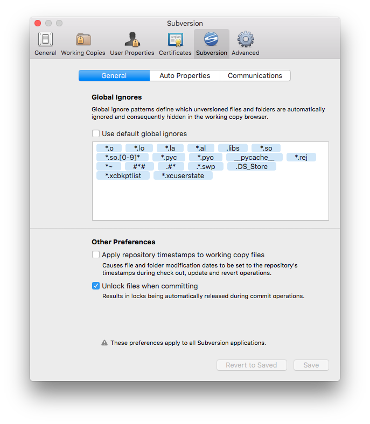This screenshot has height=424, width=370.
Task: Disable Unlock files when committing
Action: [96, 286]
